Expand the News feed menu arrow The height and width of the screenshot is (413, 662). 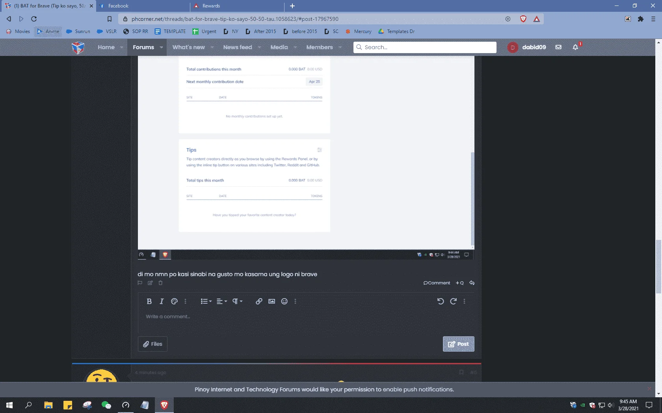pyautogui.click(x=259, y=47)
